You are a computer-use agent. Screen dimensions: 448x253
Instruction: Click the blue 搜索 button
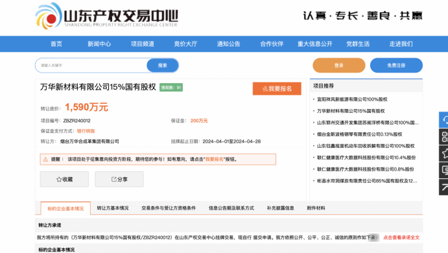pos(163,66)
